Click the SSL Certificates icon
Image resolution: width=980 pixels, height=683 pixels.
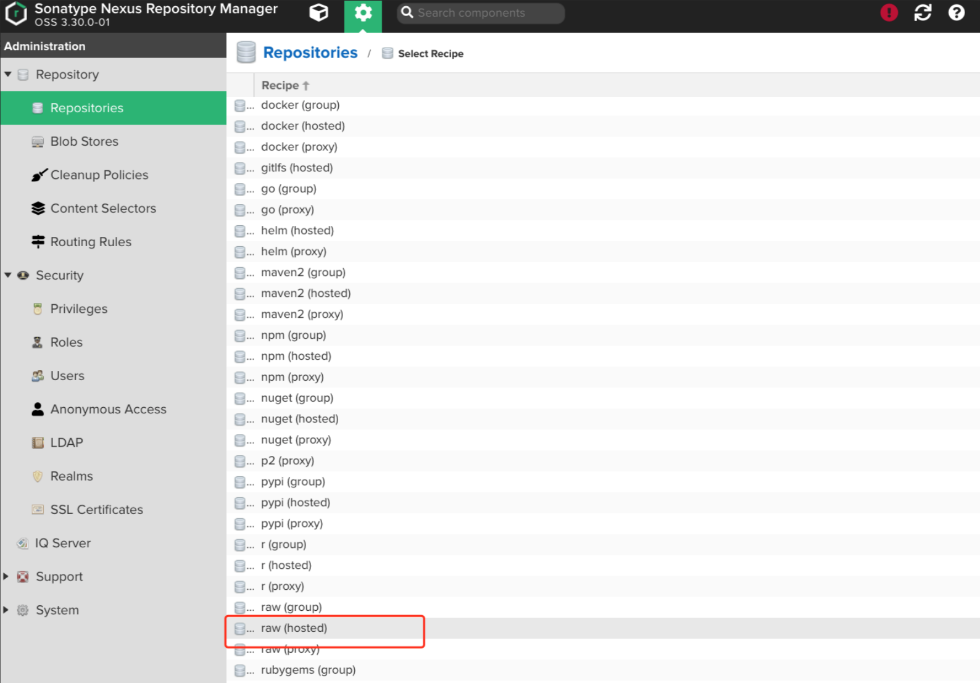click(x=38, y=510)
